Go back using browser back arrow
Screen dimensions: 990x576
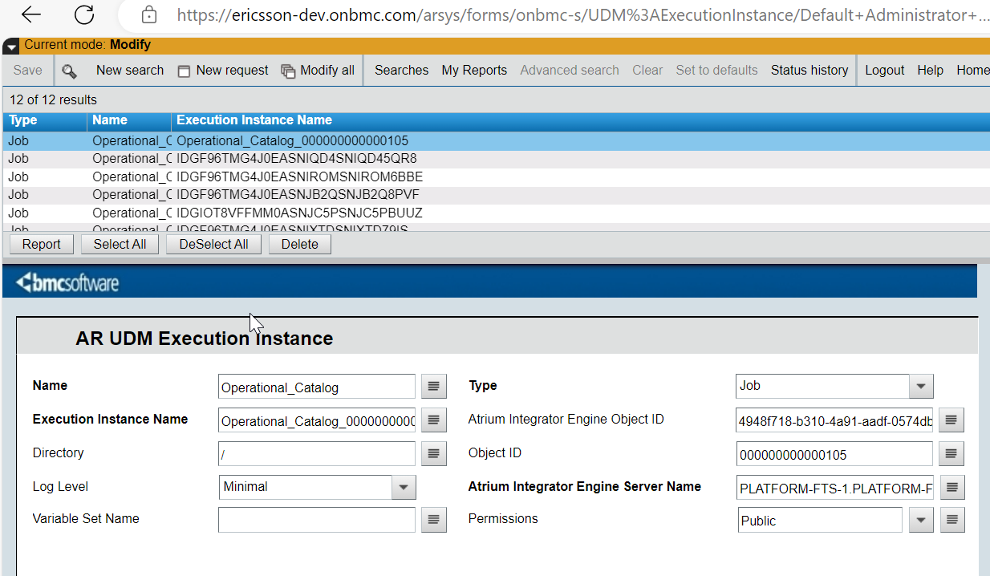pyautogui.click(x=31, y=14)
